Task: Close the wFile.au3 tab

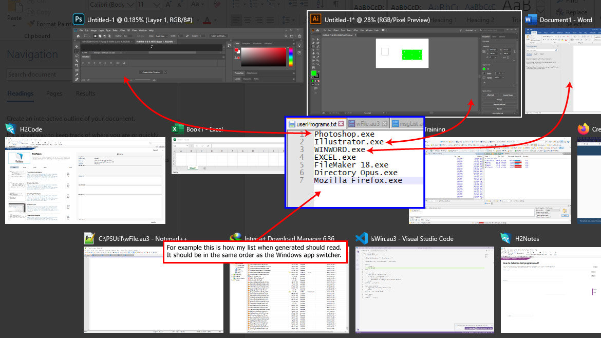Action: 384,123
